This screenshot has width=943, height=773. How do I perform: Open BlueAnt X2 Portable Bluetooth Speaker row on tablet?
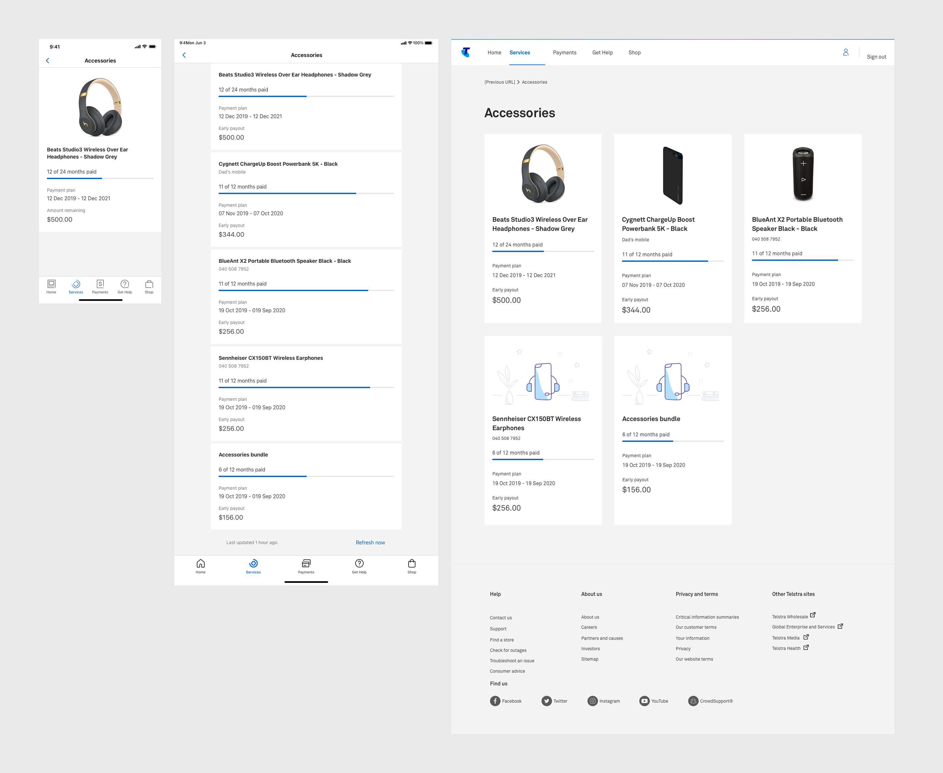[x=306, y=296]
